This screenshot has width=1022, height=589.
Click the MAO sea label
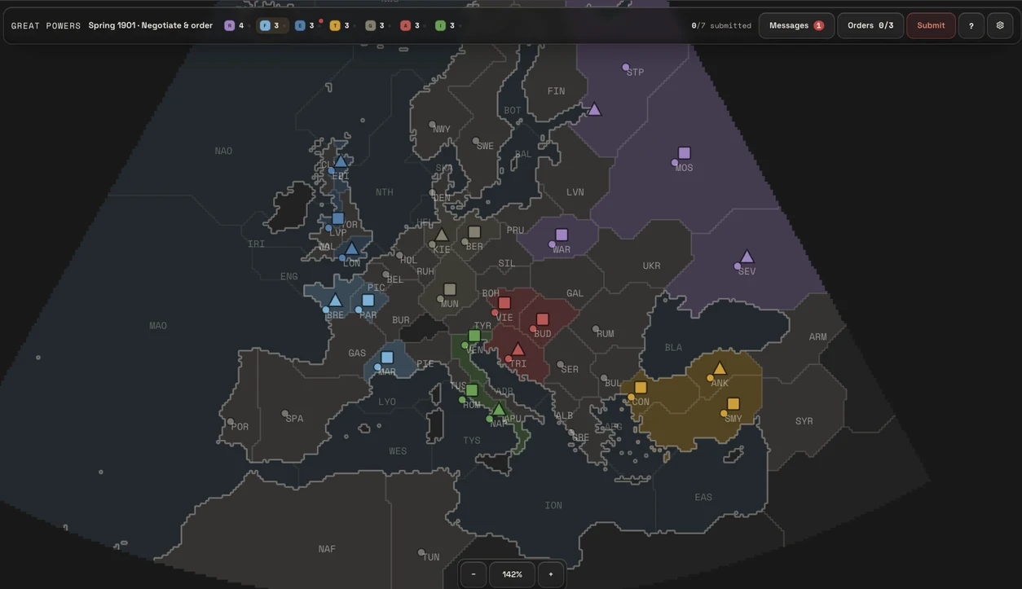(158, 326)
